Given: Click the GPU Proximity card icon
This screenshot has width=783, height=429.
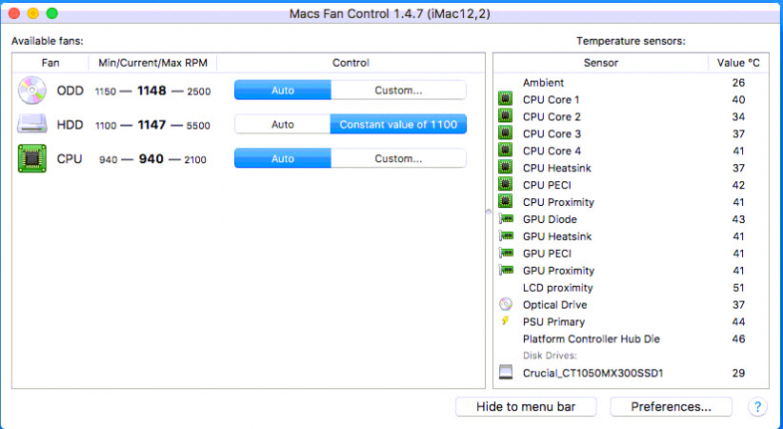Looking at the screenshot, I should (x=506, y=270).
